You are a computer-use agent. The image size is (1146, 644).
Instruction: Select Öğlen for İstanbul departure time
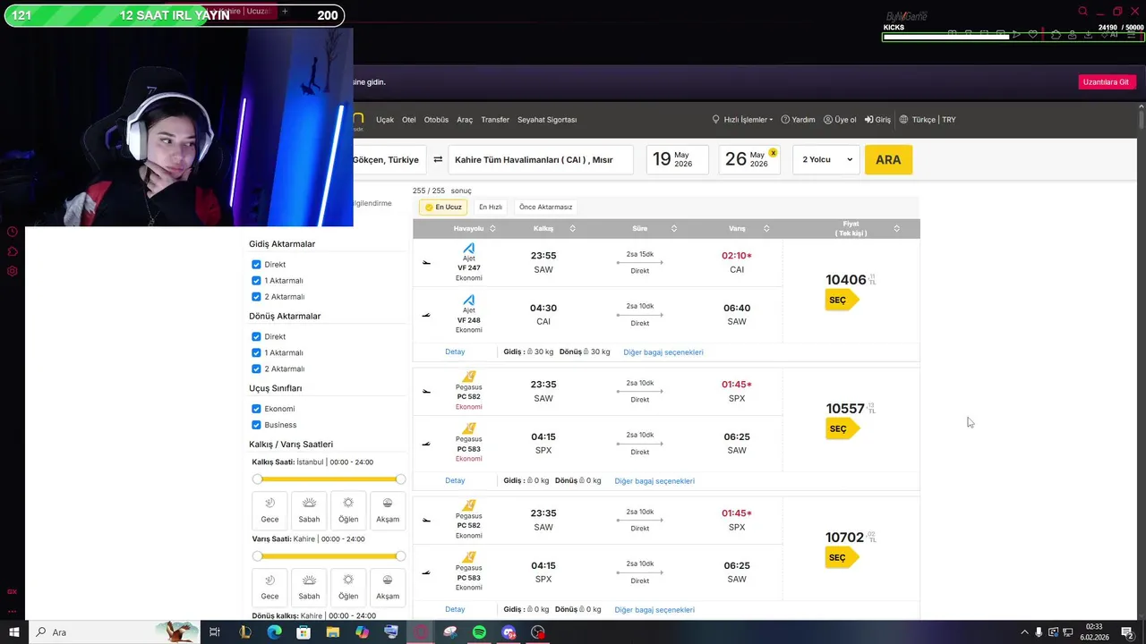click(348, 511)
